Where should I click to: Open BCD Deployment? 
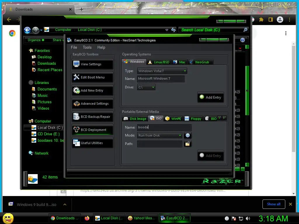coord(93,130)
